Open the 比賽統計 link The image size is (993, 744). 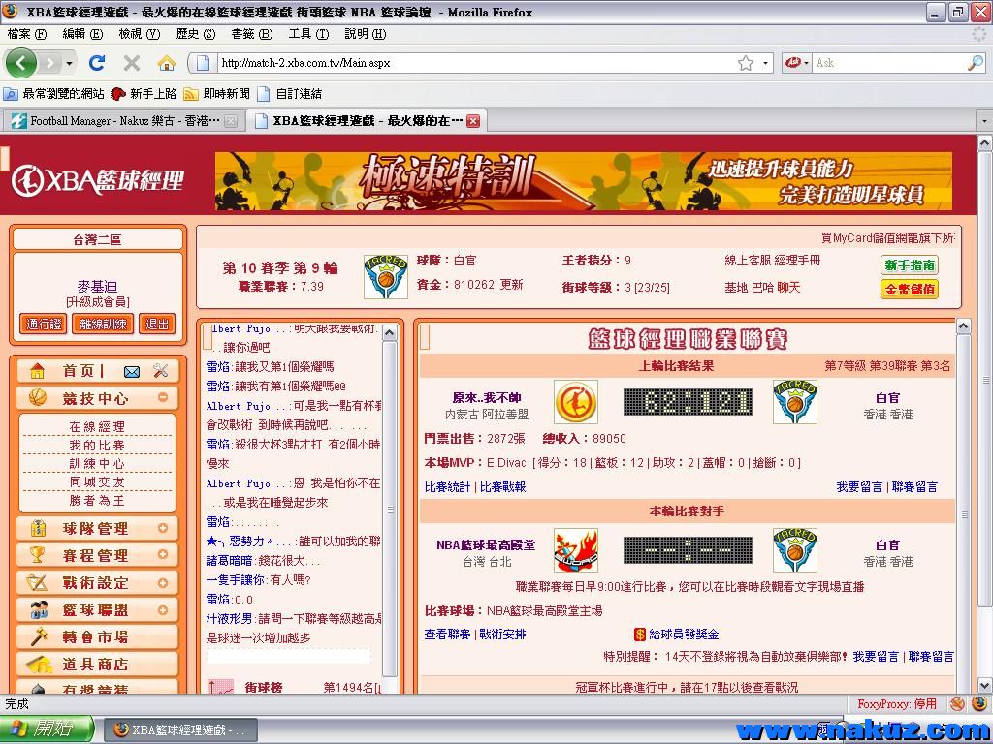pyautogui.click(x=447, y=487)
